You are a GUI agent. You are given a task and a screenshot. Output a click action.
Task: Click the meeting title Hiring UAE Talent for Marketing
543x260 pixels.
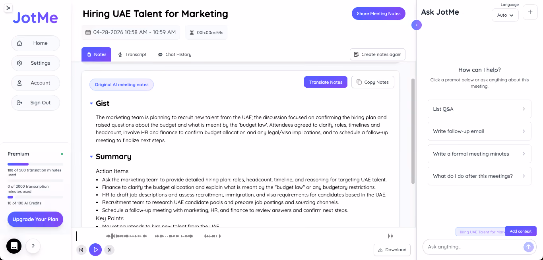click(155, 14)
